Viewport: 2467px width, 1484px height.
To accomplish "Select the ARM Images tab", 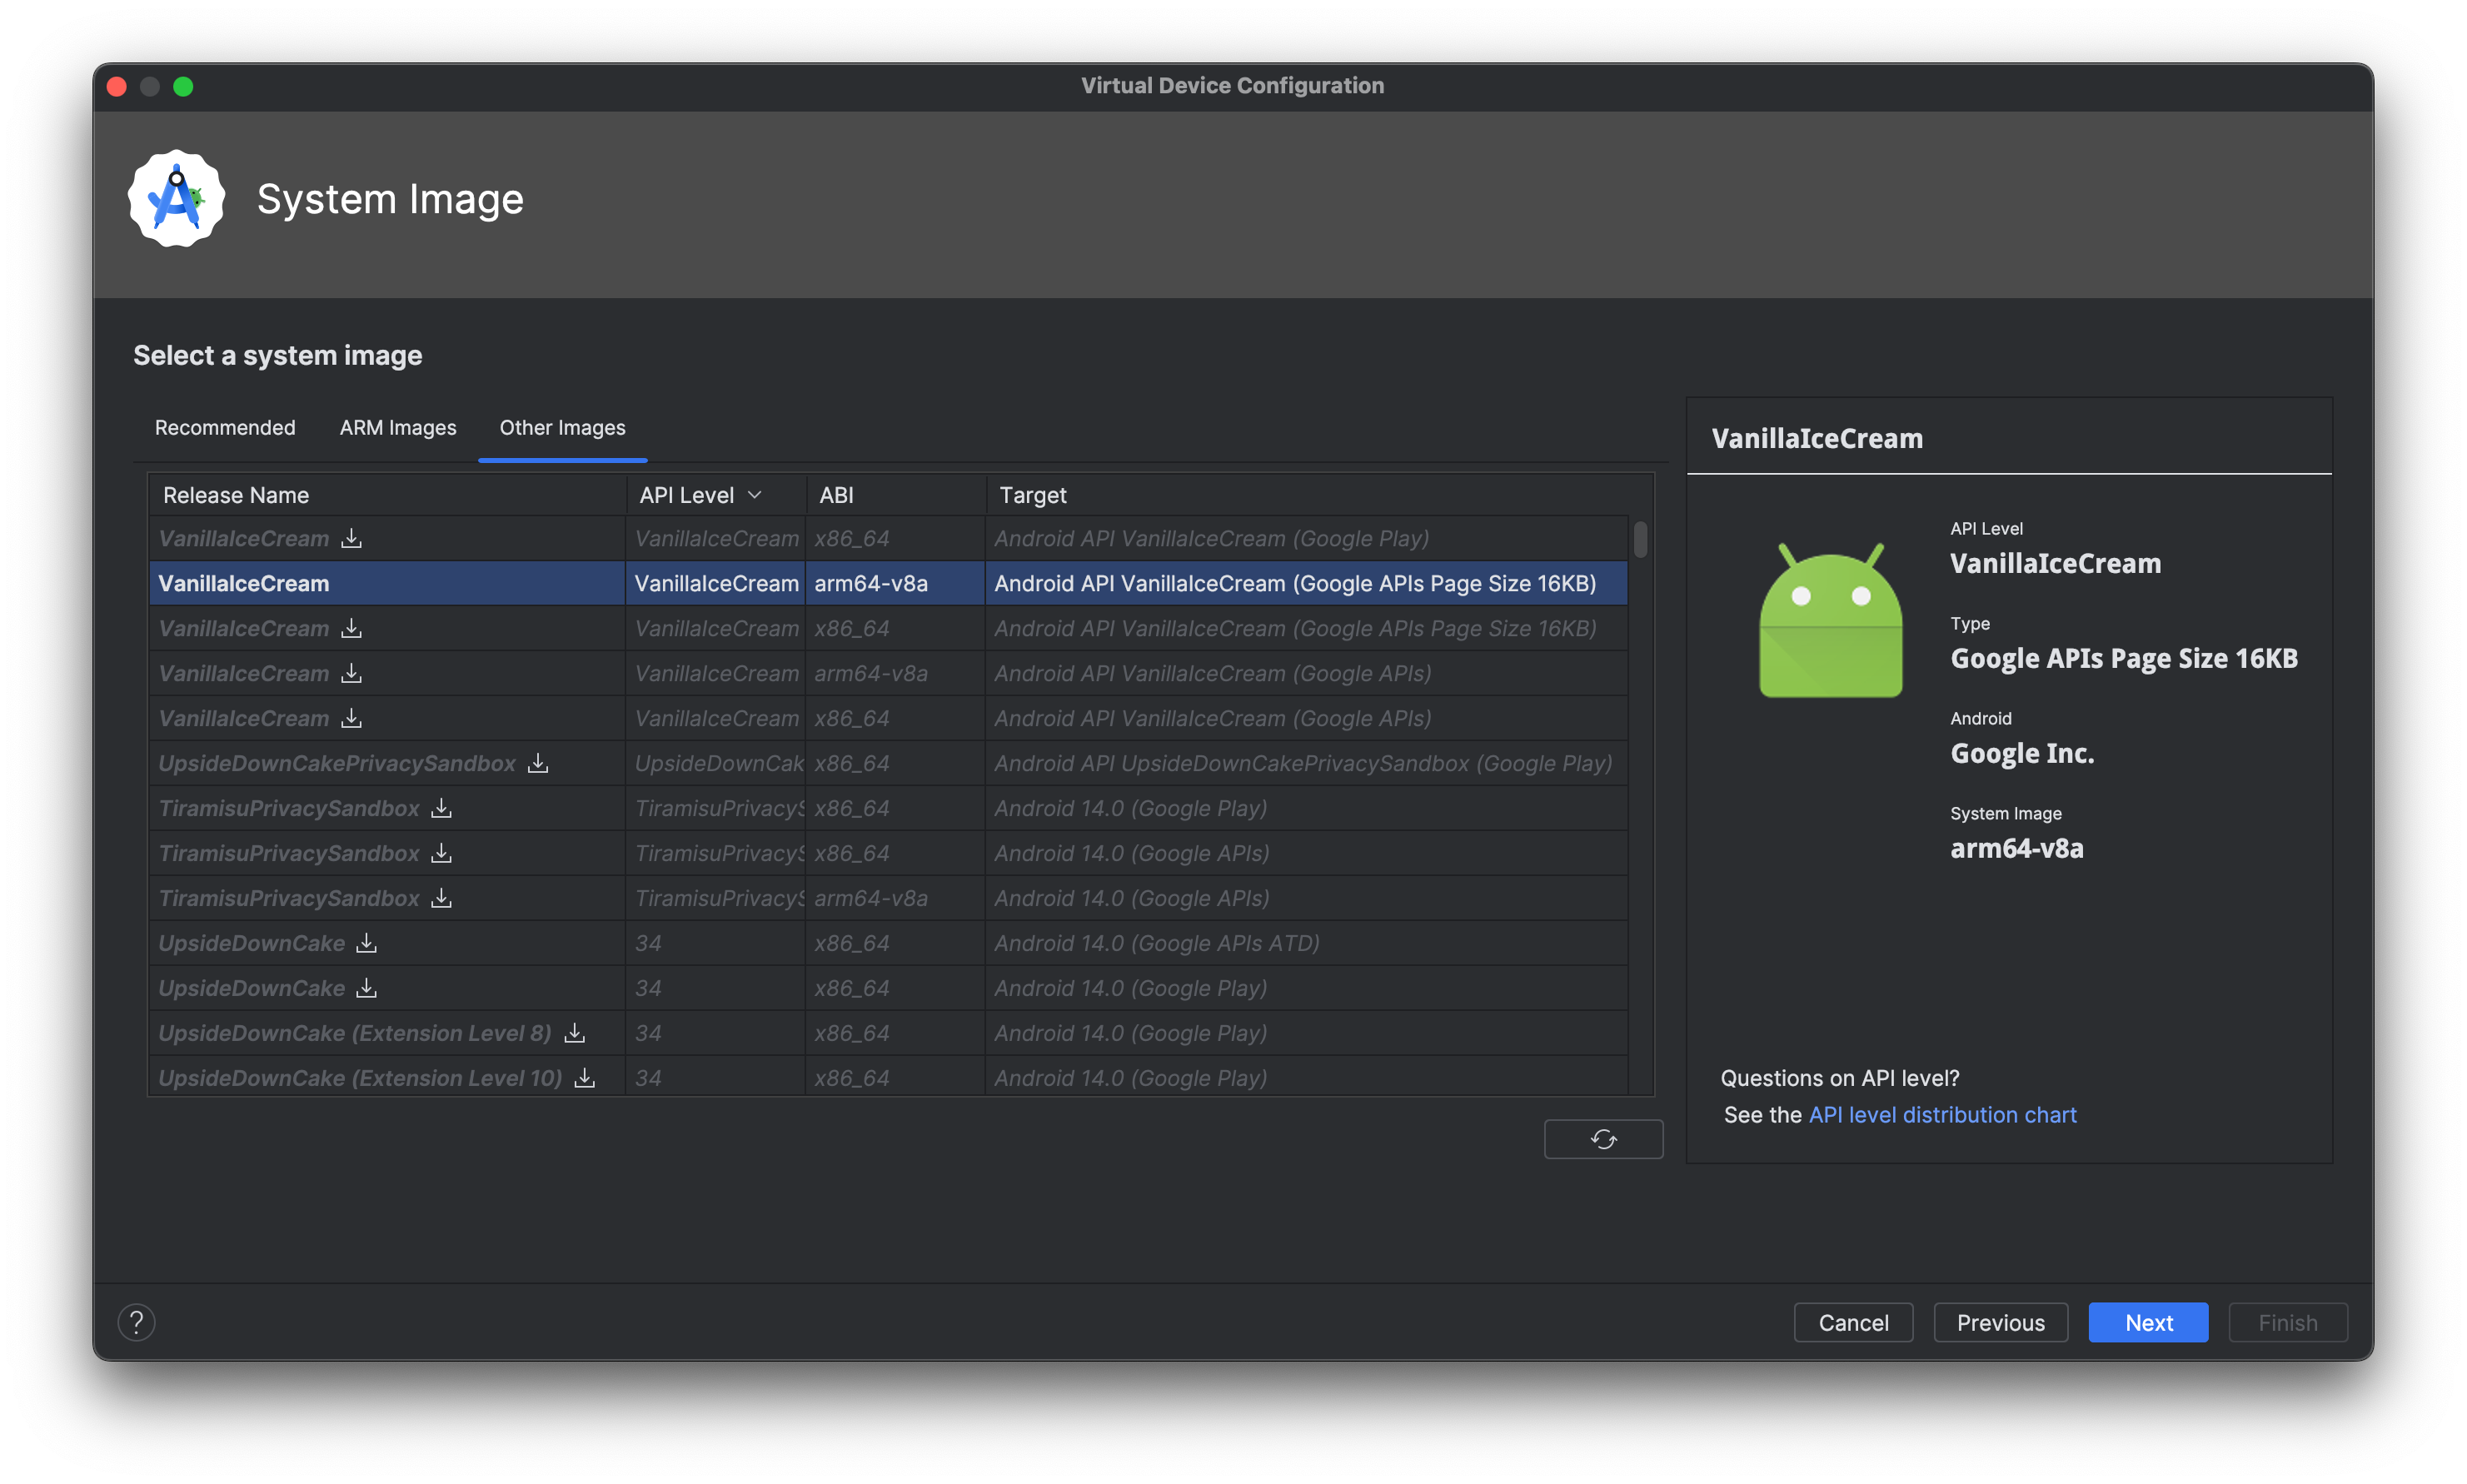I will [396, 426].
